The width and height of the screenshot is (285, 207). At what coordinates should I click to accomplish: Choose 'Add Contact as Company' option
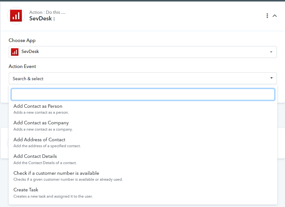[x=41, y=123]
